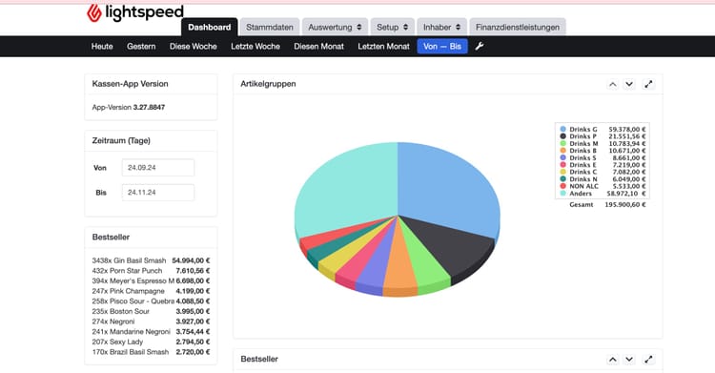
Task: Click Gin Basil Smash bestseller row
Action: (x=151, y=260)
